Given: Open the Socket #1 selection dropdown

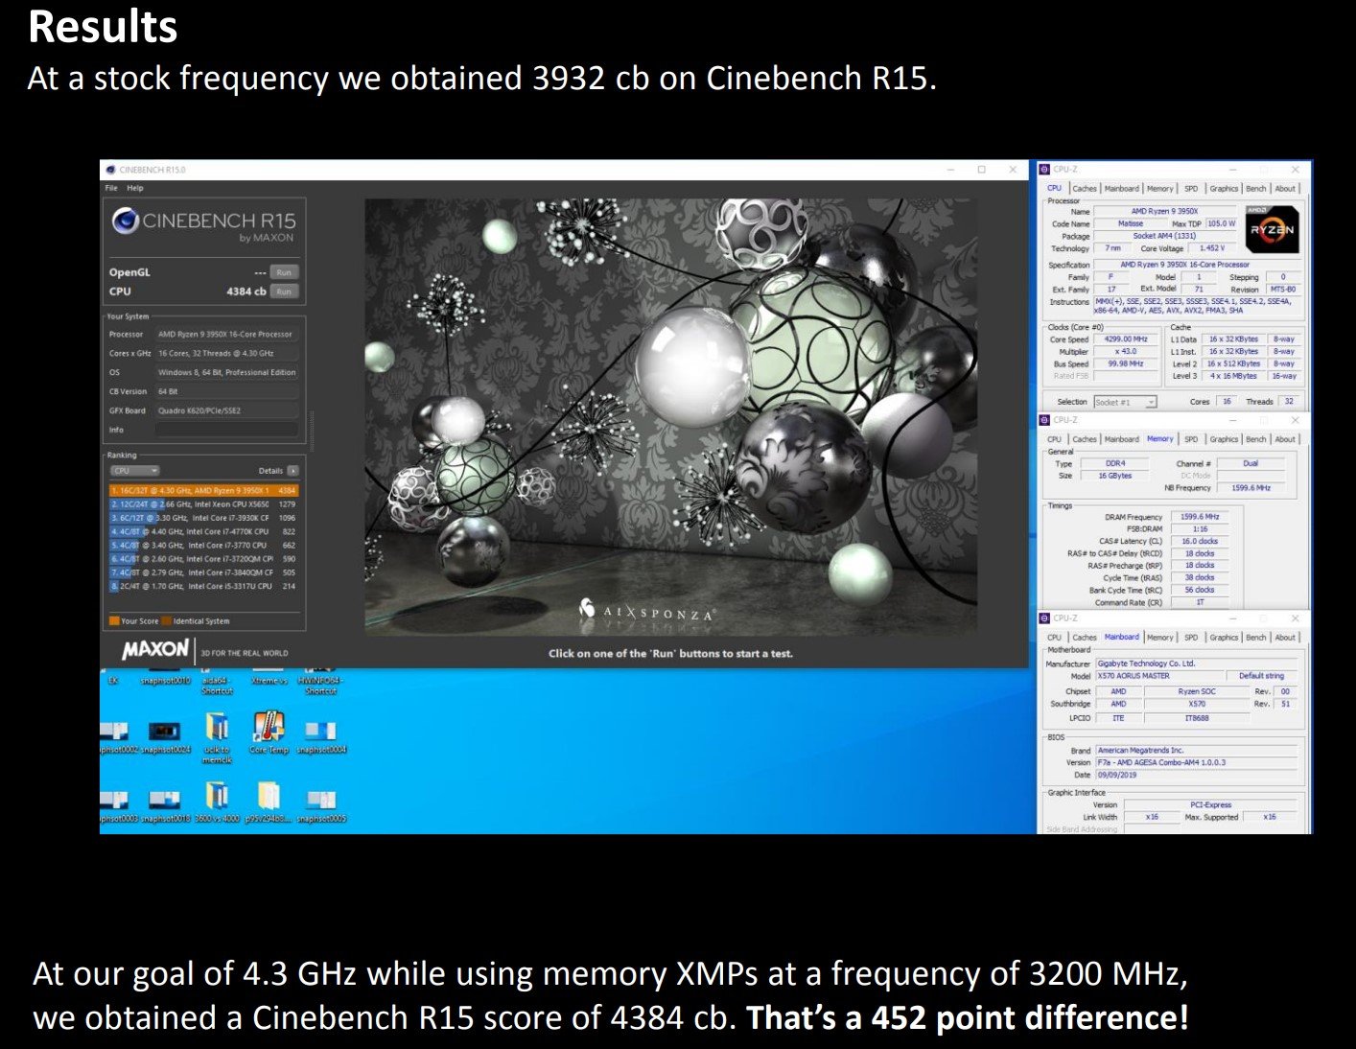Looking at the screenshot, I should (x=1126, y=402).
